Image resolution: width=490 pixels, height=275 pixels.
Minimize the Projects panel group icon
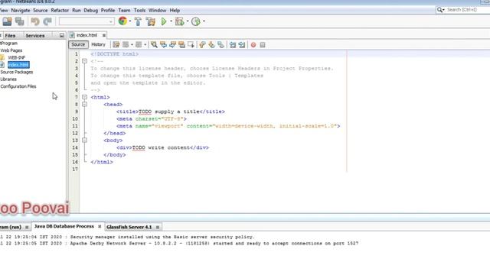(x=61, y=36)
